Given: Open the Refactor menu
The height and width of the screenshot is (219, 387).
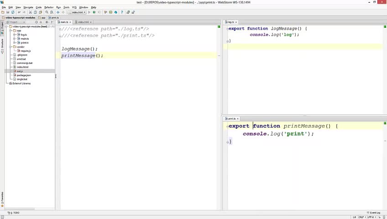Looking at the screenshot, I should pos(48,7).
